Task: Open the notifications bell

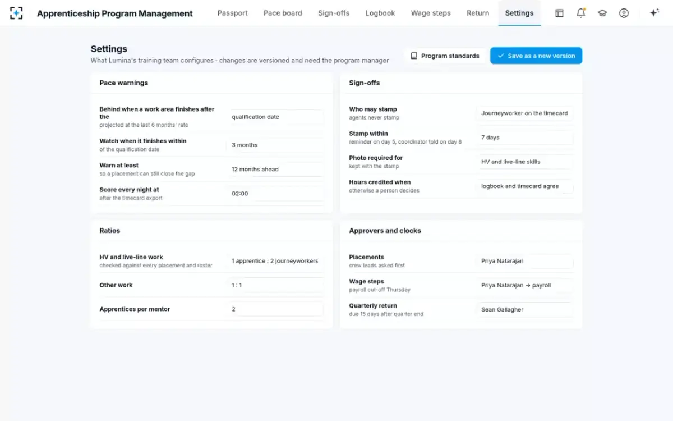Action: (x=581, y=13)
